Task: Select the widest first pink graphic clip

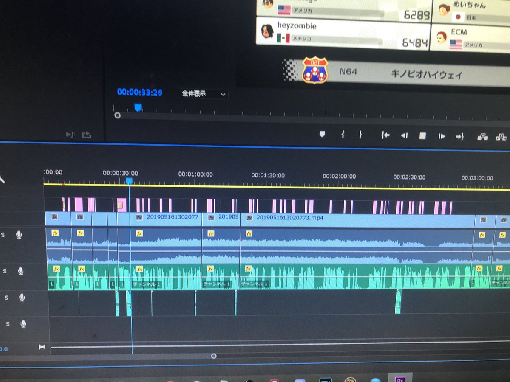Action: [x=79, y=205]
